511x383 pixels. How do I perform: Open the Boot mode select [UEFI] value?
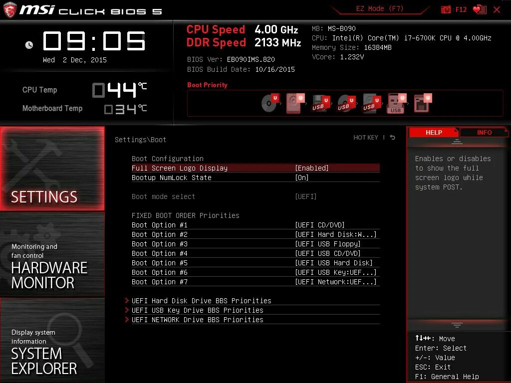[306, 196]
